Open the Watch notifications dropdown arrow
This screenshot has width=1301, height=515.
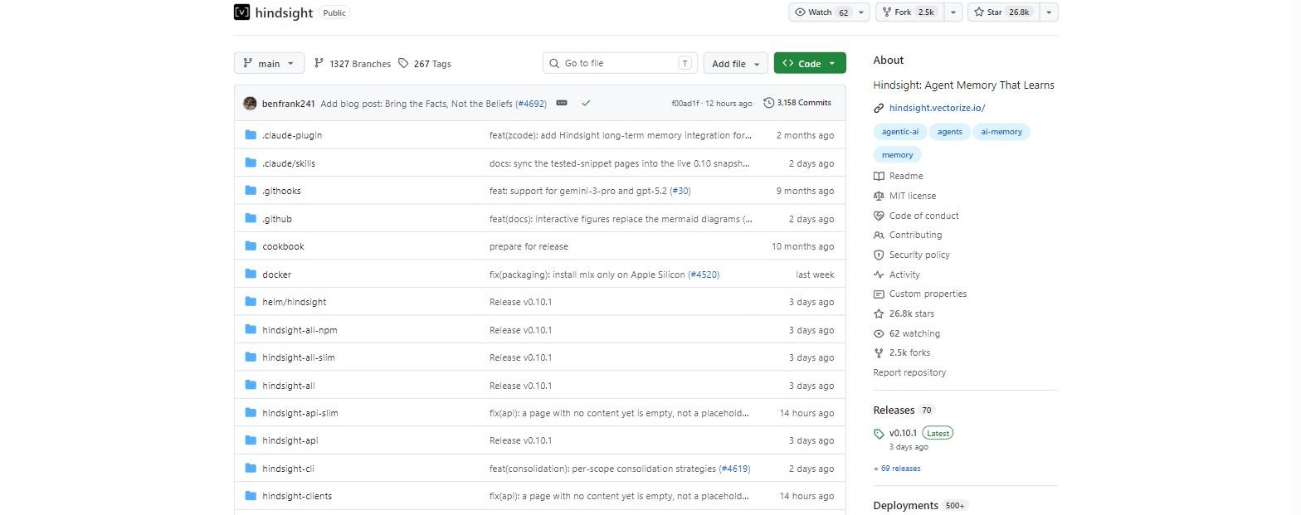862,12
